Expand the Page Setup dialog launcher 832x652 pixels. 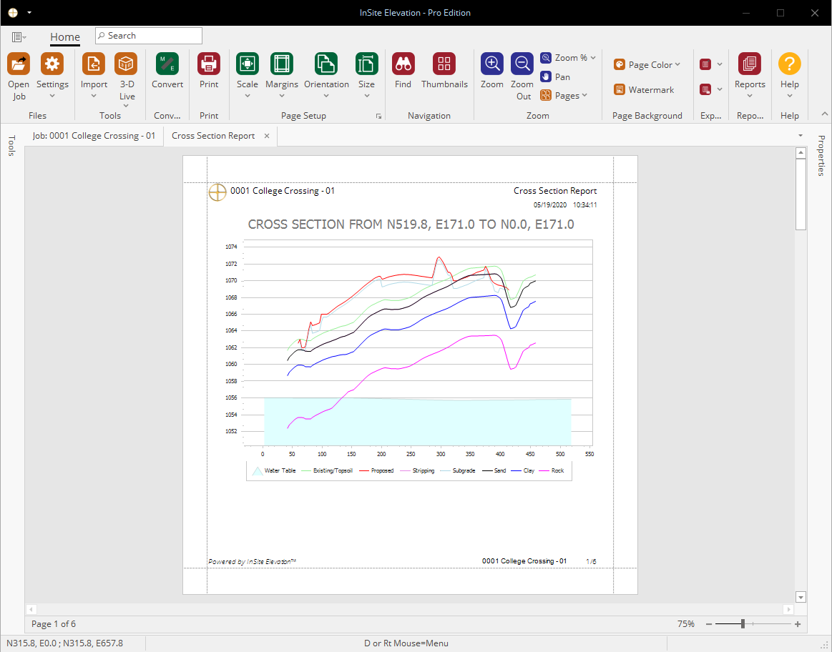tap(378, 116)
